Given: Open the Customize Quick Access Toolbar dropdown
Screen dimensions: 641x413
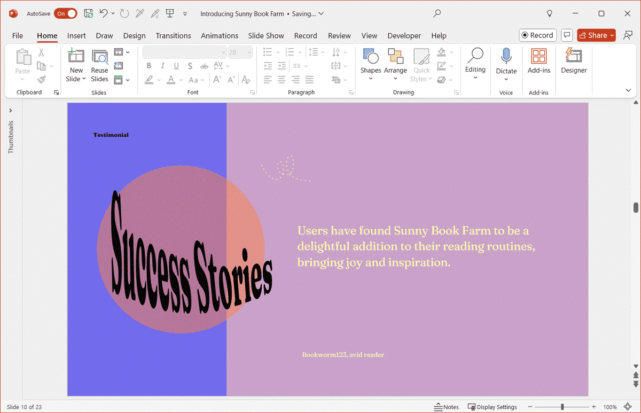Looking at the screenshot, I should (185, 14).
